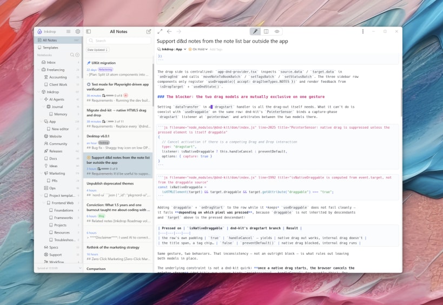
Task: Open the hamburger menu beside Inkdrop
Action: coord(68,31)
